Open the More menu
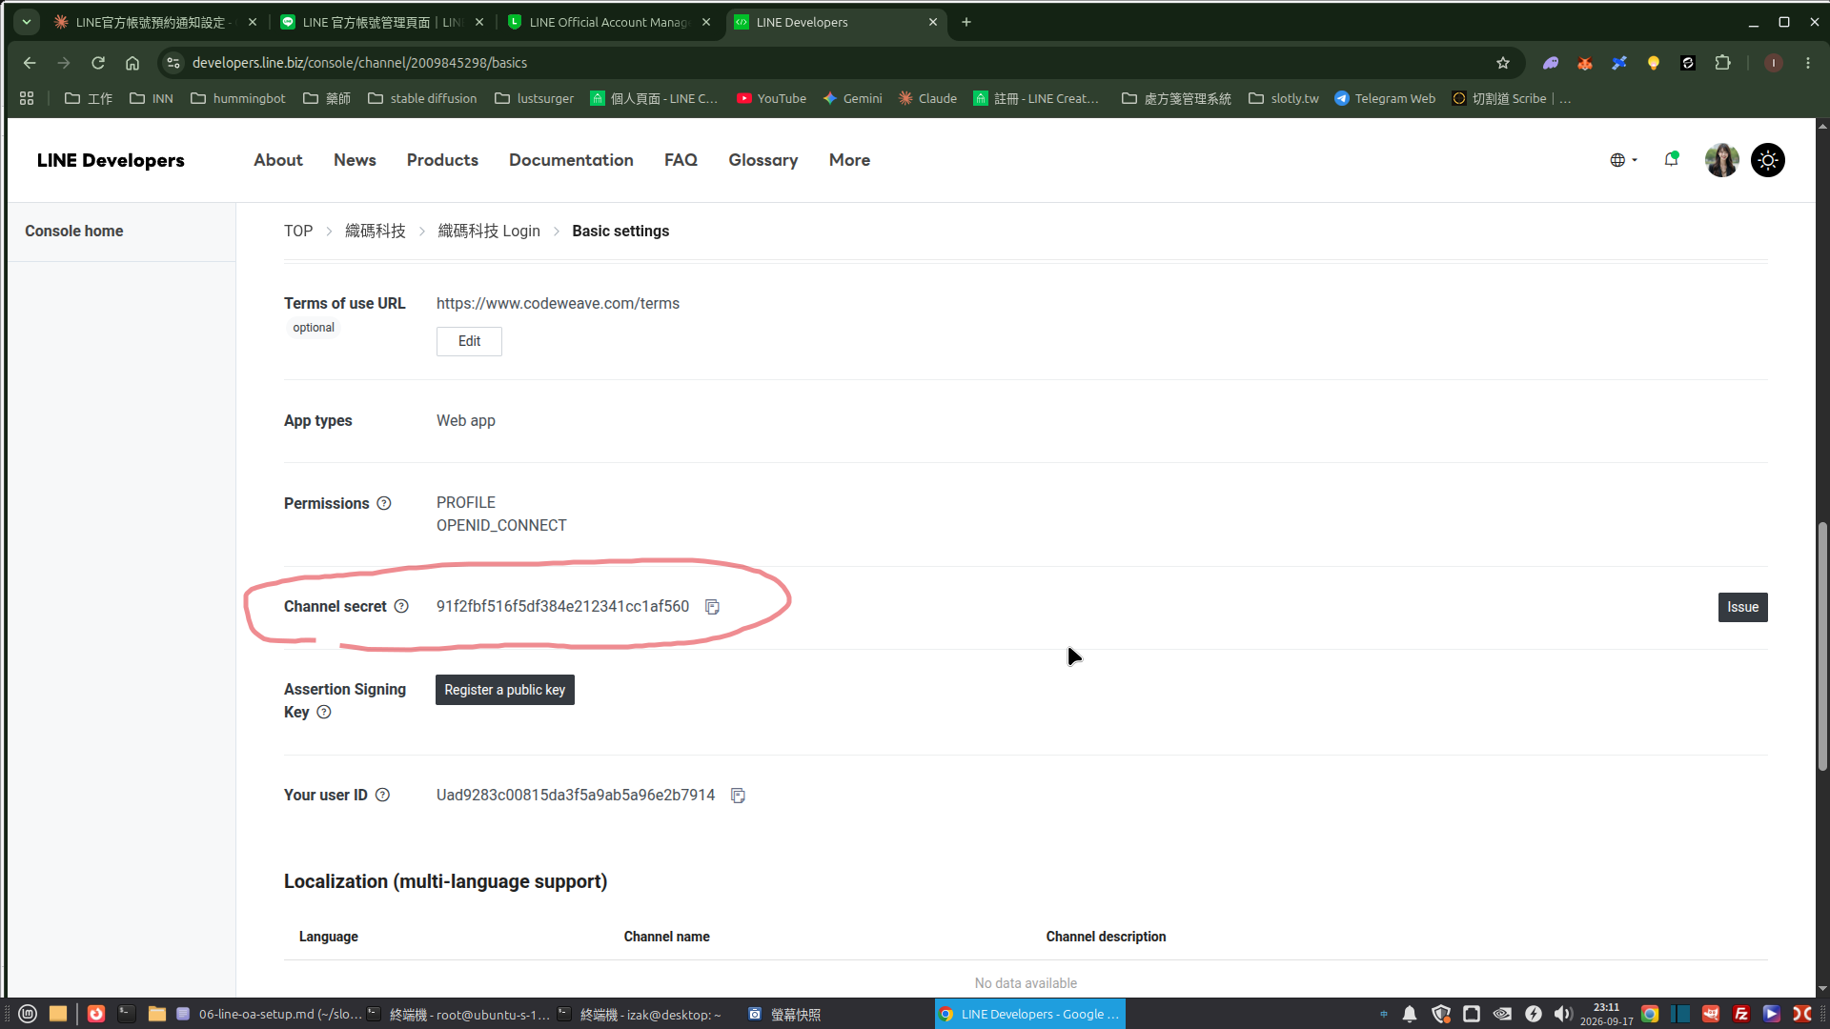This screenshot has height=1029, width=1830. click(x=849, y=160)
